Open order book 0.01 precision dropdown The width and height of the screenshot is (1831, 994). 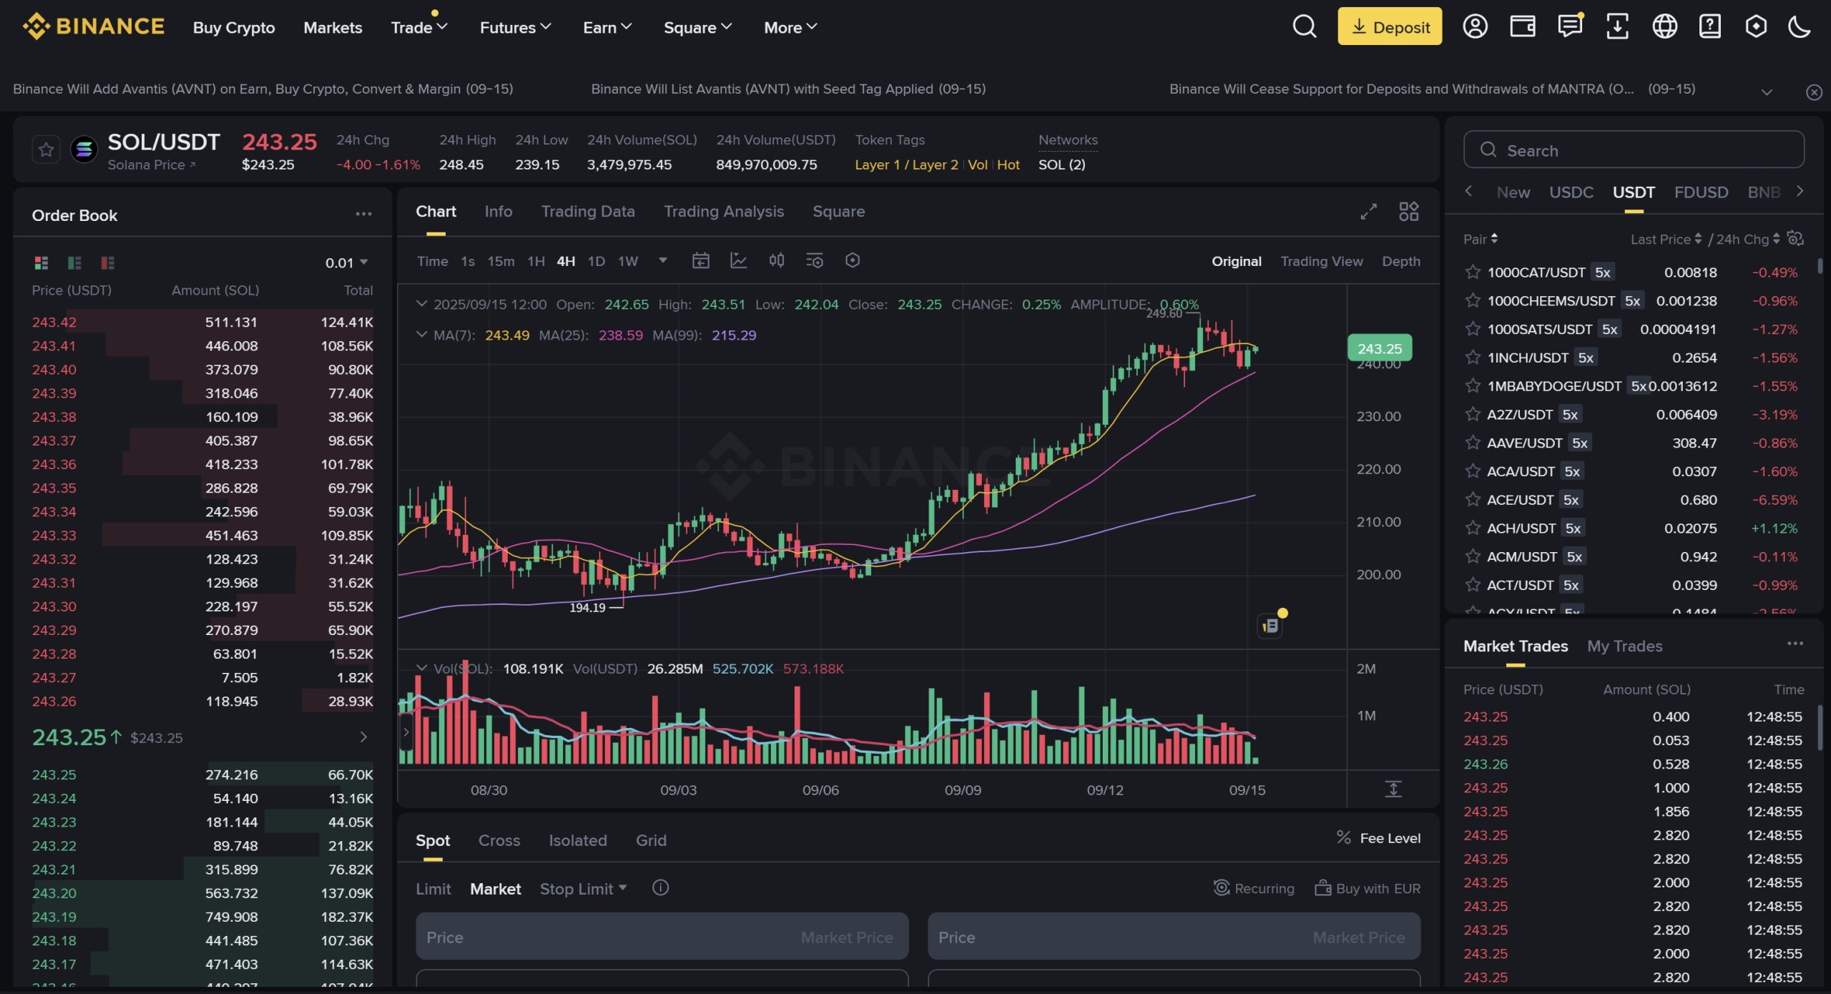[x=347, y=262]
